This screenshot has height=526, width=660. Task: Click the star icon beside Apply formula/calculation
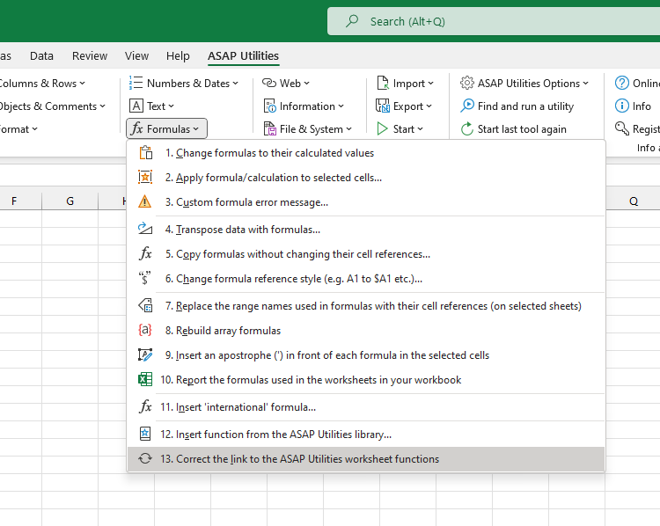click(145, 177)
